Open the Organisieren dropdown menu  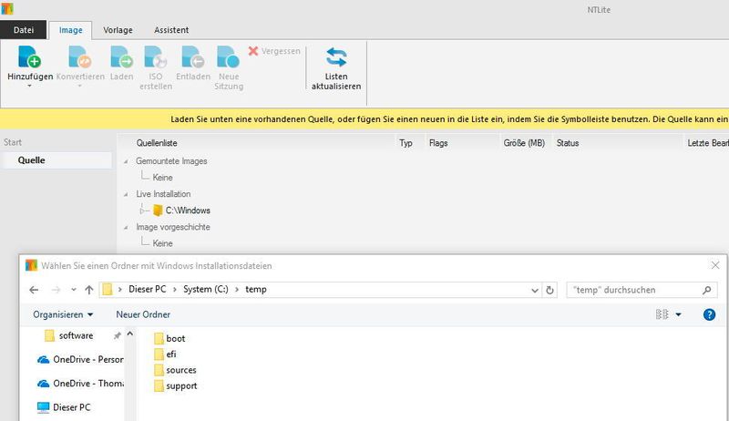(x=63, y=314)
